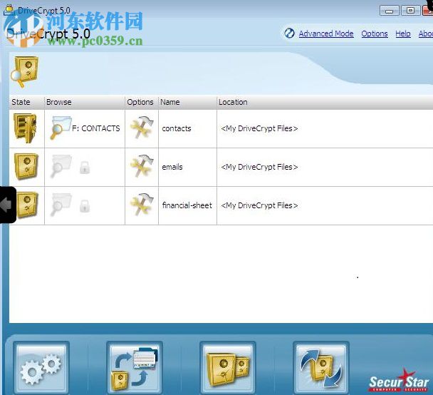The image size is (433, 395).
Task: Switch to Advanced Mode
Action: point(326,34)
